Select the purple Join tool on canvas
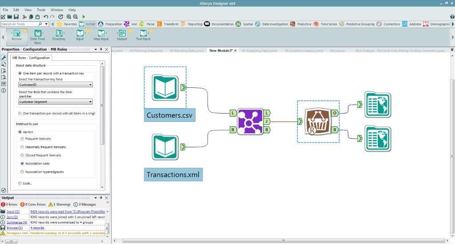This screenshot has width=455, height=244. (x=250, y=122)
